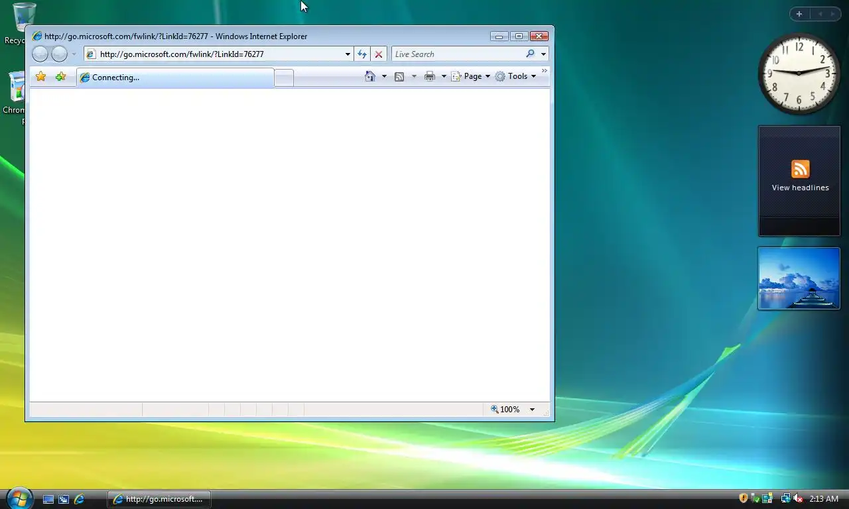The height and width of the screenshot is (509, 849).
Task: Click the 2:13 AM taskbar clock
Action: [824, 499]
